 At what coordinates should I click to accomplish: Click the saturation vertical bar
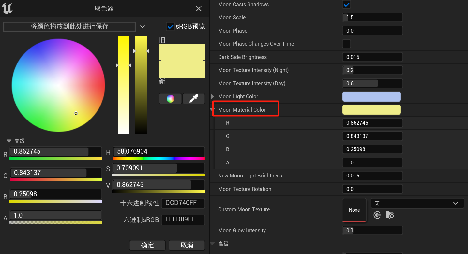[x=124, y=85]
